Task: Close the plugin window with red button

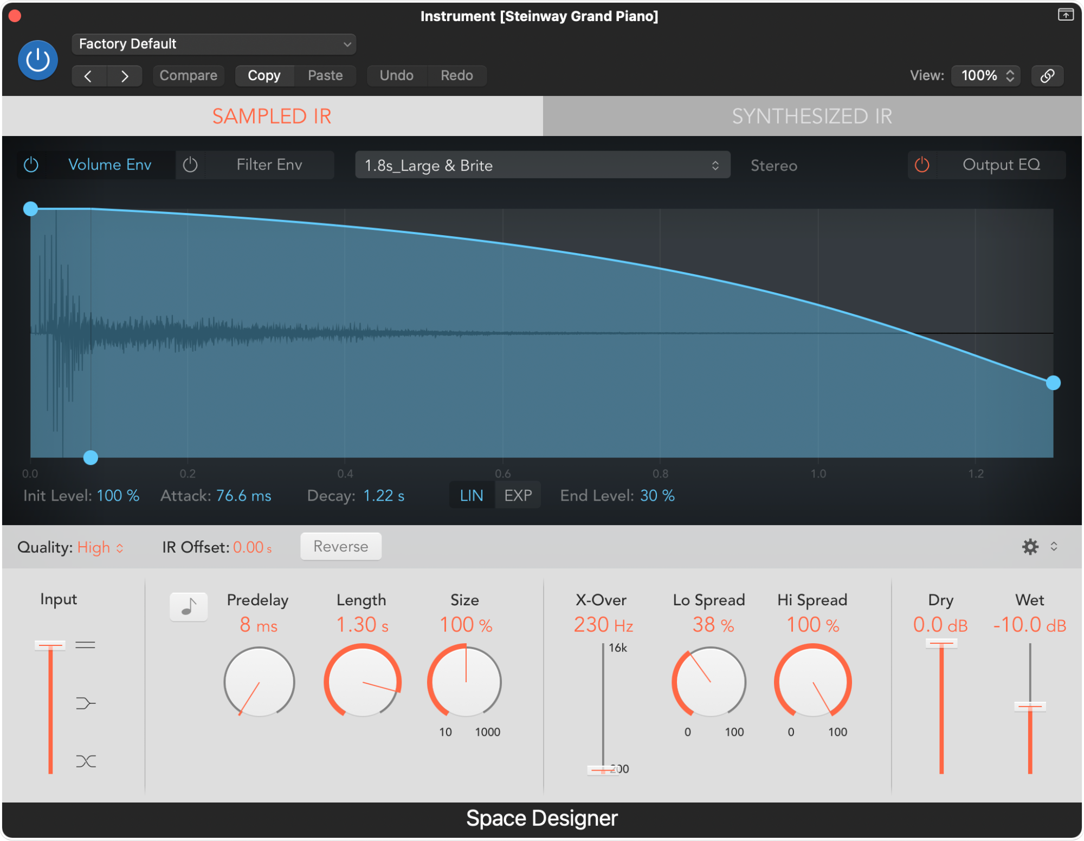Action: click(15, 16)
